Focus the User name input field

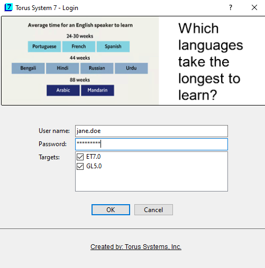coord(151,131)
